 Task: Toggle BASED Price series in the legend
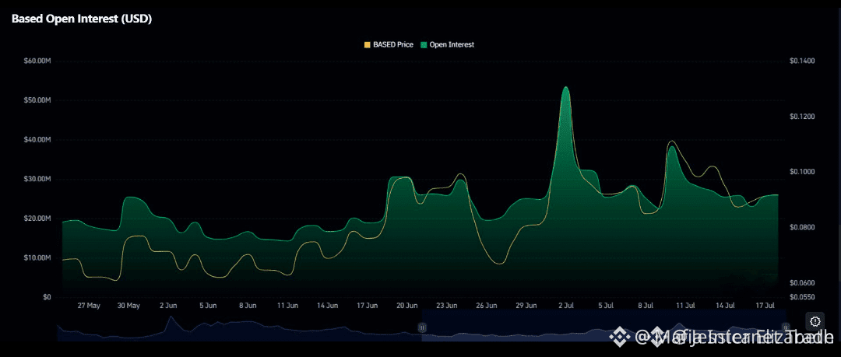389,45
